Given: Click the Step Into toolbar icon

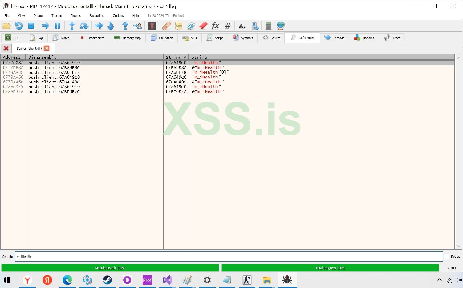Looking at the screenshot, I should 72,26.
